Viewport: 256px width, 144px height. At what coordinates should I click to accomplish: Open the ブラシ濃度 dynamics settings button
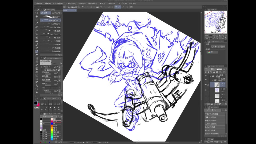59,91
